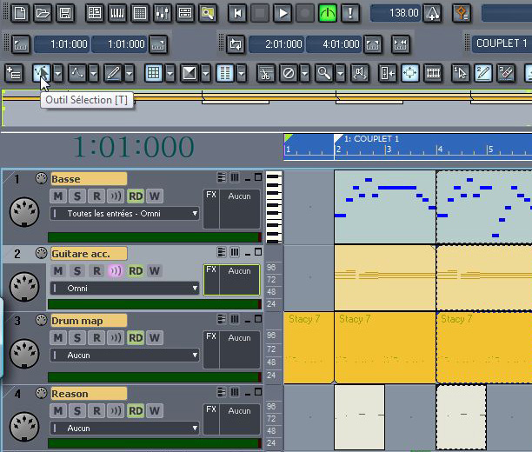Toggle W automation write on Reason track
The width and height of the screenshot is (532, 452).
pyautogui.click(x=155, y=410)
